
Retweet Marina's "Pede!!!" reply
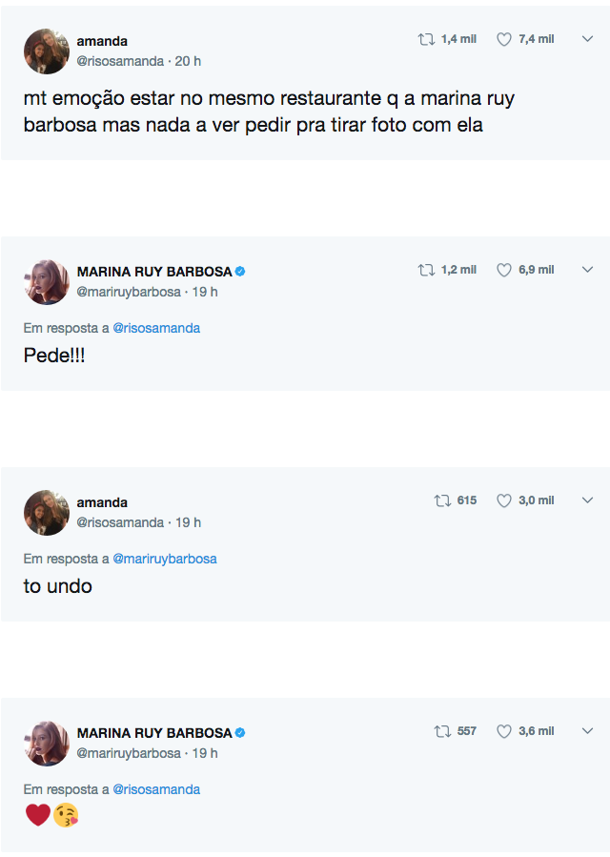tap(426, 270)
